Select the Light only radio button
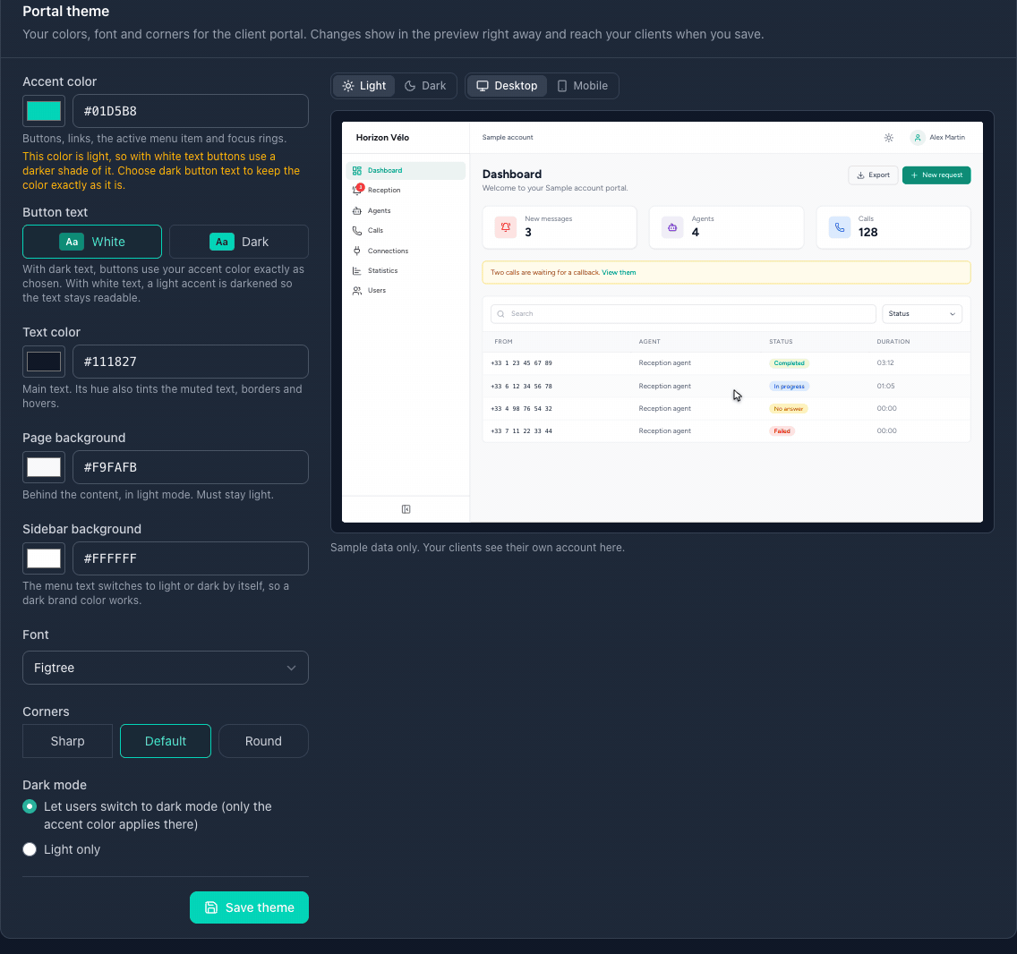 (x=30, y=849)
